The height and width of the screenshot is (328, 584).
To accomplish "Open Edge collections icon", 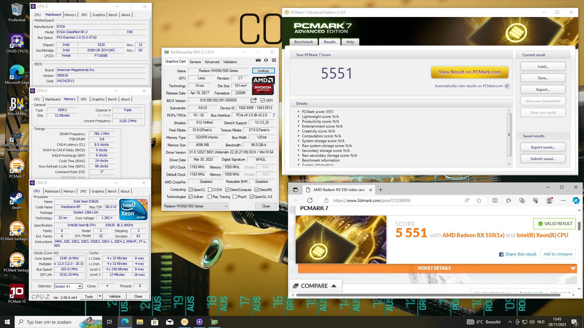I will point(522,200).
